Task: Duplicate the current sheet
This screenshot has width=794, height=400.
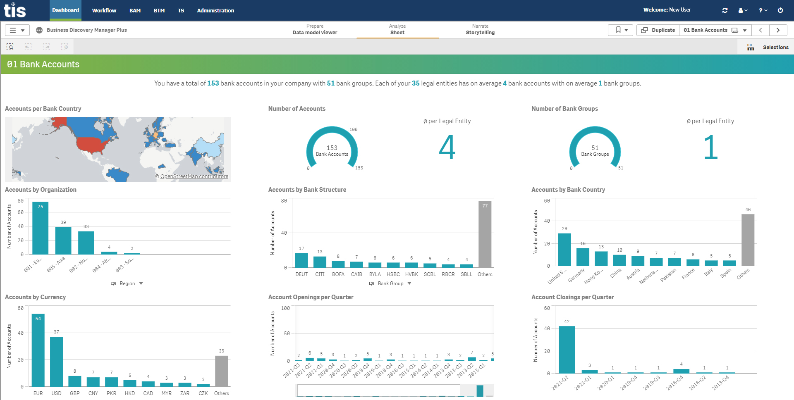Action: (657, 30)
